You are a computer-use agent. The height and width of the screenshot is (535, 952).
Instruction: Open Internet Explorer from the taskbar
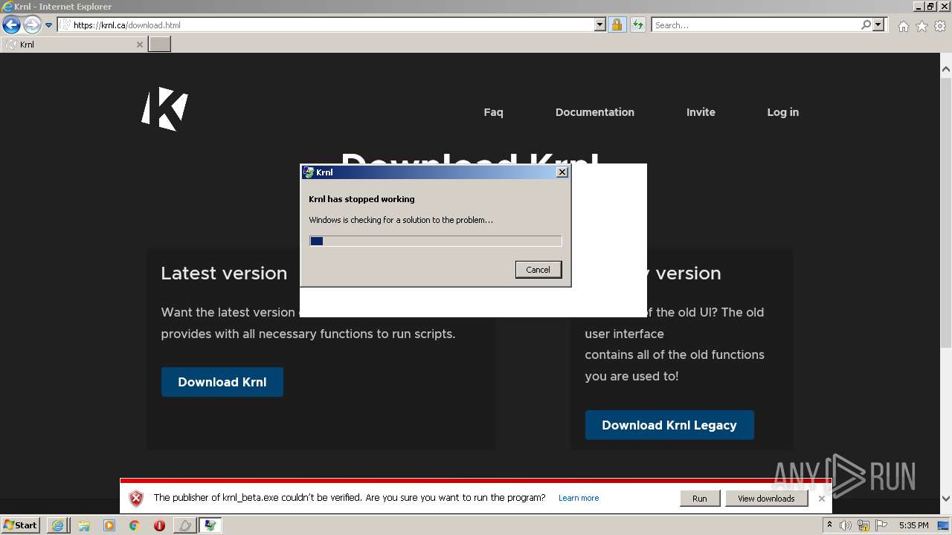click(58, 525)
